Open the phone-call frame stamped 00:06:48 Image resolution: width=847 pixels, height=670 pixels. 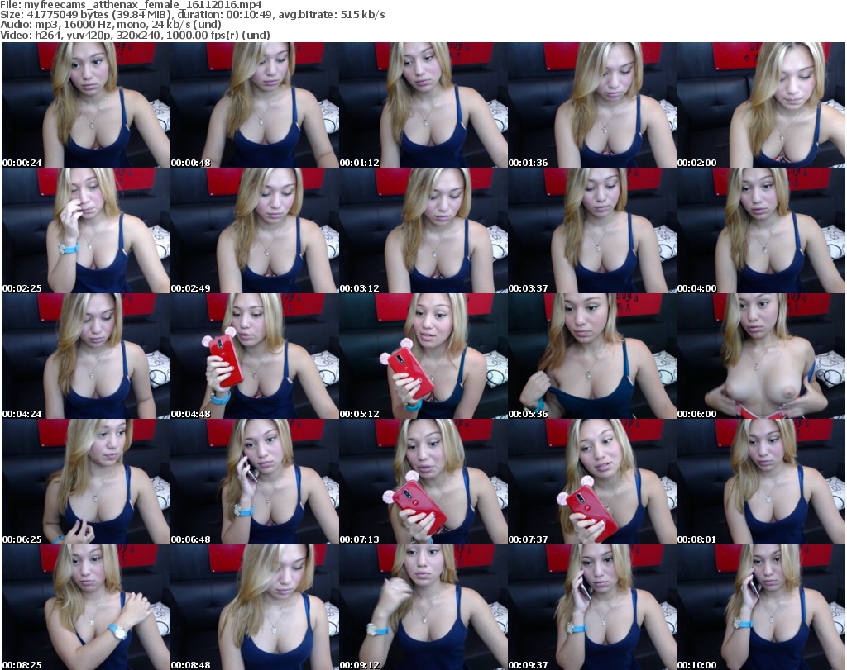(x=255, y=482)
